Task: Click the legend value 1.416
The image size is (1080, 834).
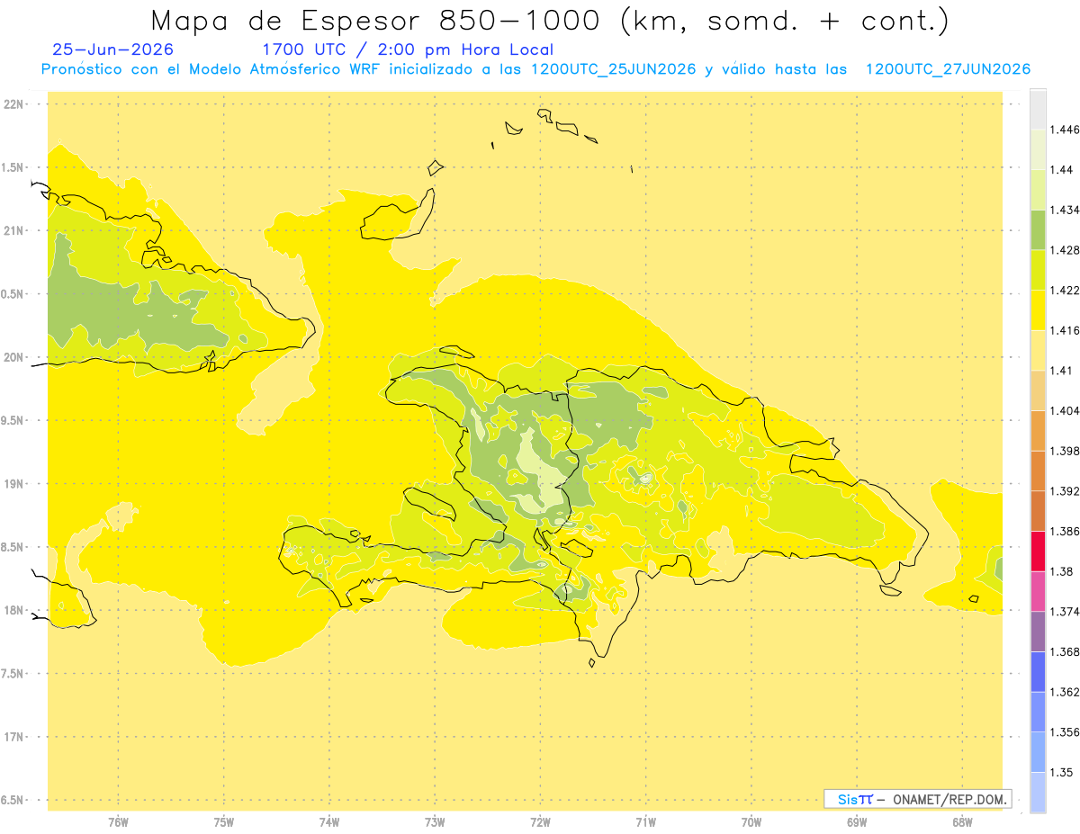Action: coord(1065,330)
